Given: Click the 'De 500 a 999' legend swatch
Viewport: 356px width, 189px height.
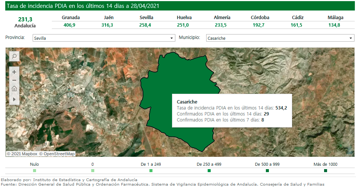Looking at the screenshot, I should pyautogui.click(x=267, y=171).
